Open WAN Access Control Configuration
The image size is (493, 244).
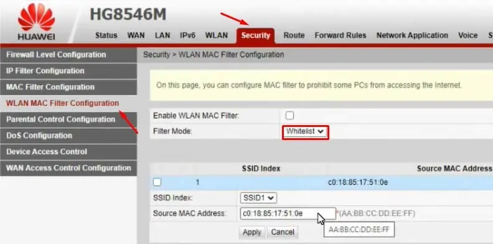coord(68,168)
